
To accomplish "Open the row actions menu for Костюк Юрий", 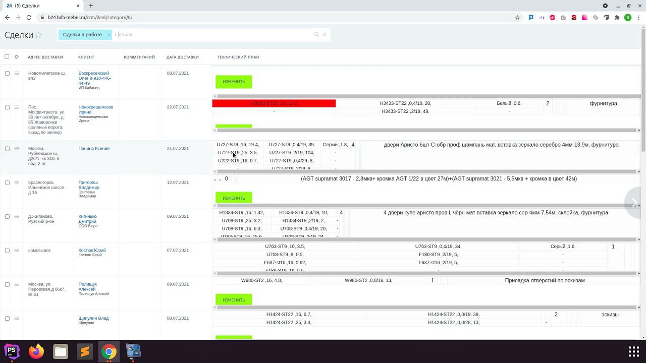I will pos(17,251).
